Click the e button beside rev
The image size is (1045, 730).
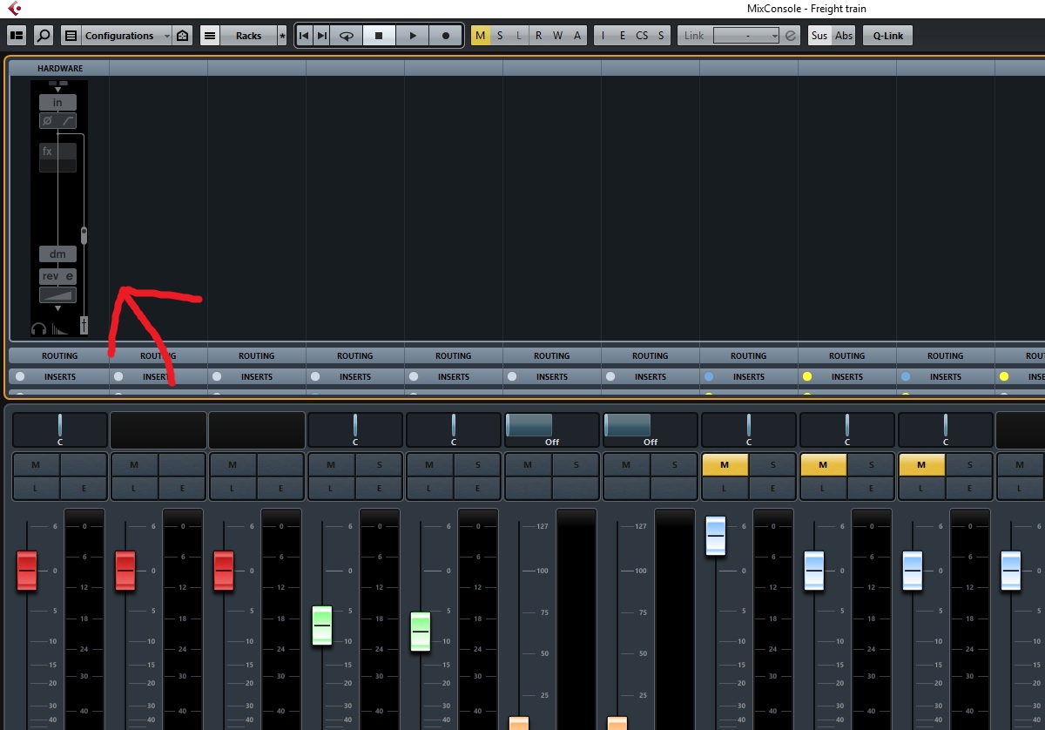click(x=70, y=276)
